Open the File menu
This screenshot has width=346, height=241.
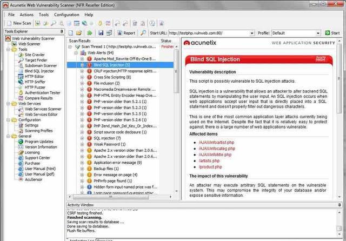(11, 15)
